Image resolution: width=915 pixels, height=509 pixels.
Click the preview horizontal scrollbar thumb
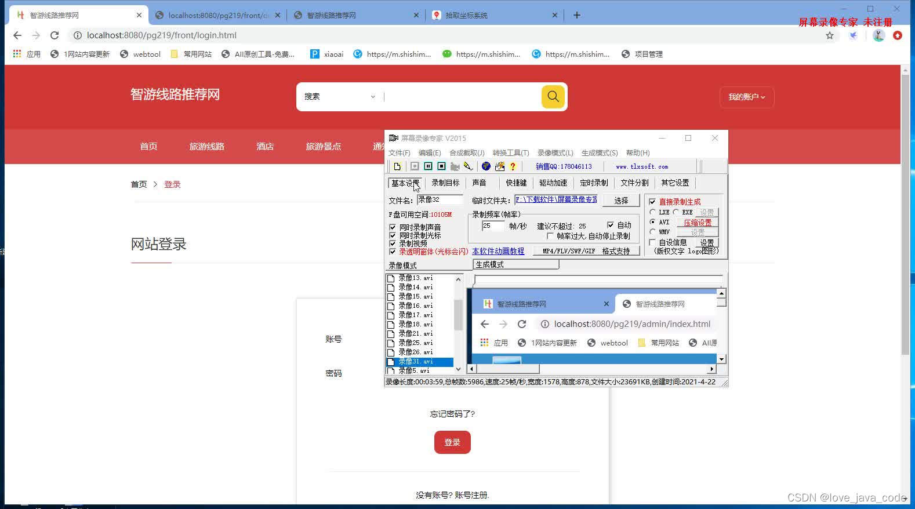click(x=508, y=369)
